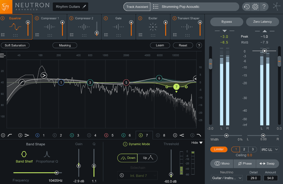This screenshot has width=283, height=184.
Task: Open Gate module preset list icon
Action: point(106,35)
